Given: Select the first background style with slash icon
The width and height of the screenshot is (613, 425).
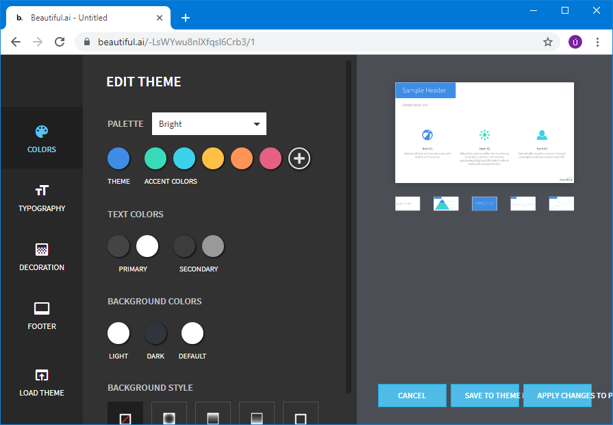Looking at the screenshot, I should click(x=125, y=416).
